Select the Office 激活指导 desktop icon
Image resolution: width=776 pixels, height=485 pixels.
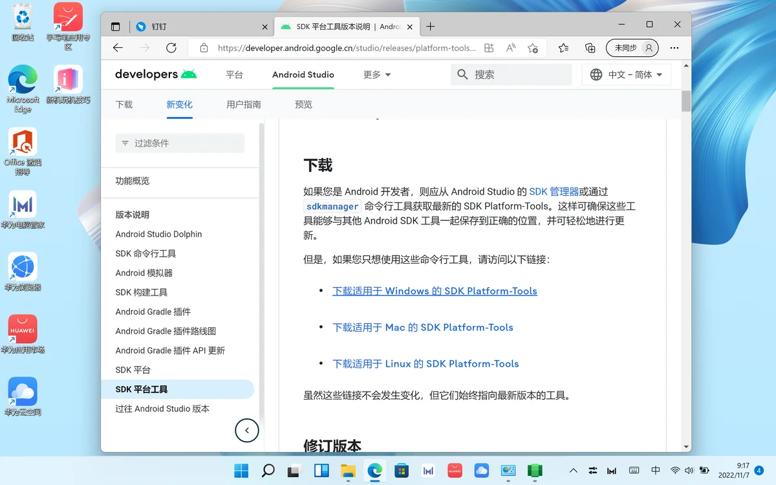click(23, 152)
